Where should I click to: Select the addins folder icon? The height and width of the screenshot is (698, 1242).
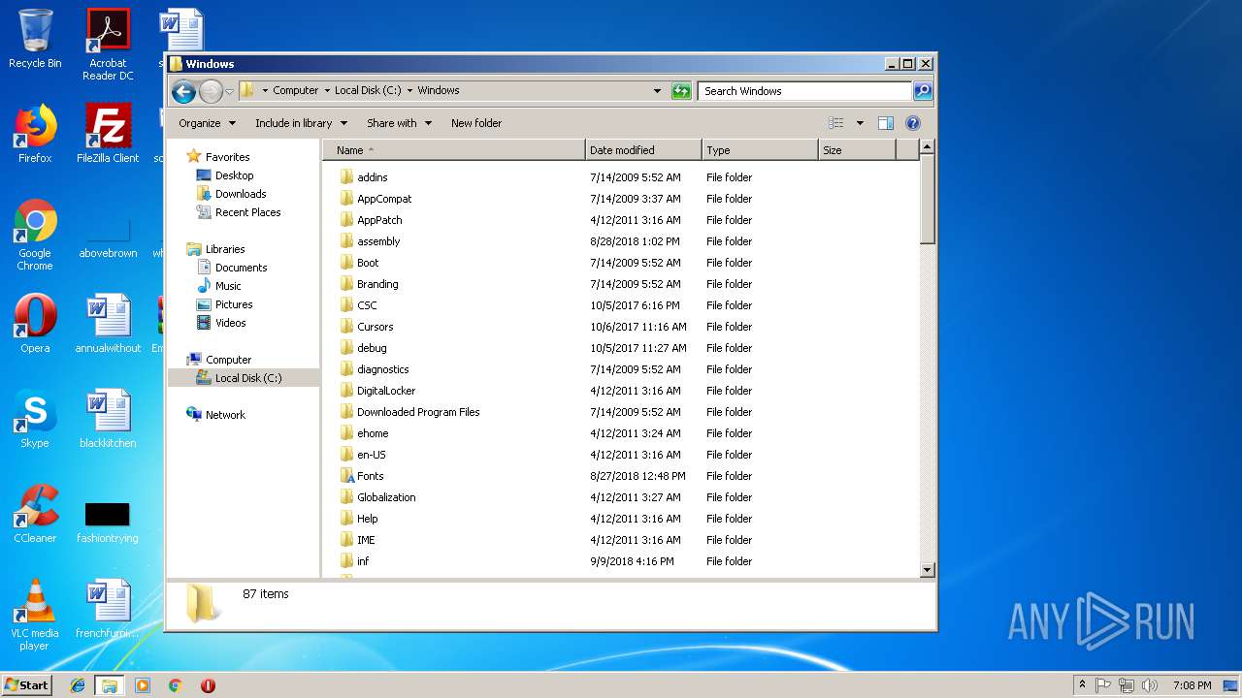coord(347,177)
